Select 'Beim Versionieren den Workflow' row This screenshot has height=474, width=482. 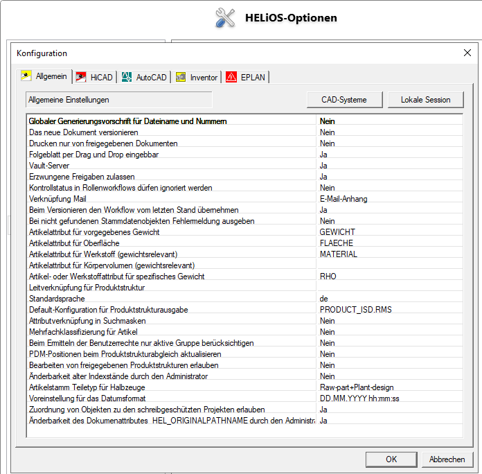[x=245, y=210]
